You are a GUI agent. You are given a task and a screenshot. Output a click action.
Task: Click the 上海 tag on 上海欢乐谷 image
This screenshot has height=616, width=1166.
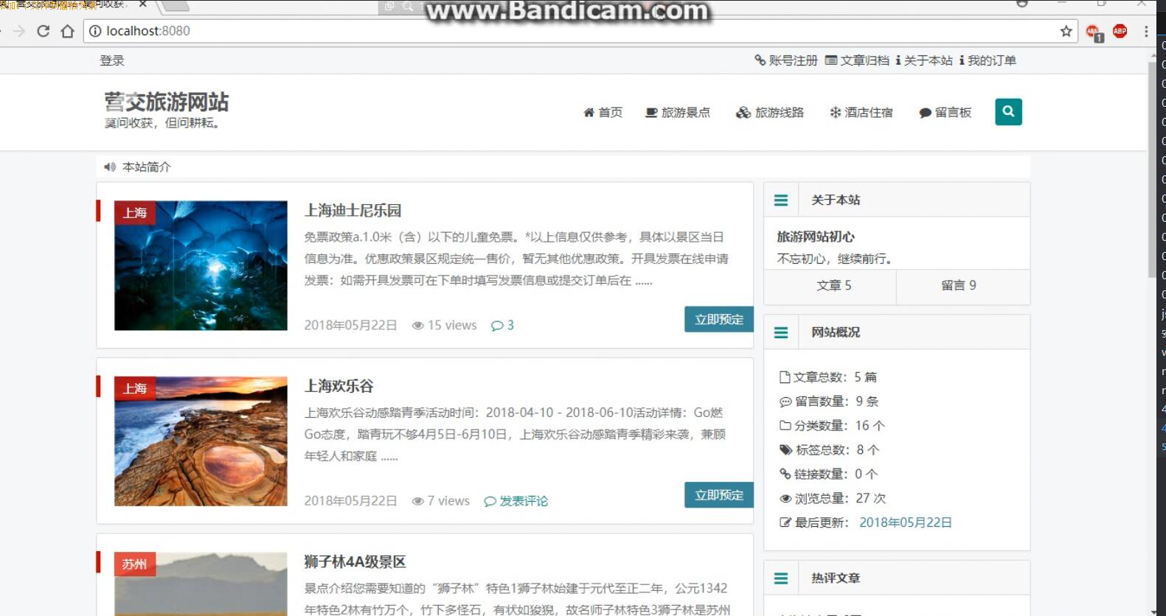pos(134,388)
